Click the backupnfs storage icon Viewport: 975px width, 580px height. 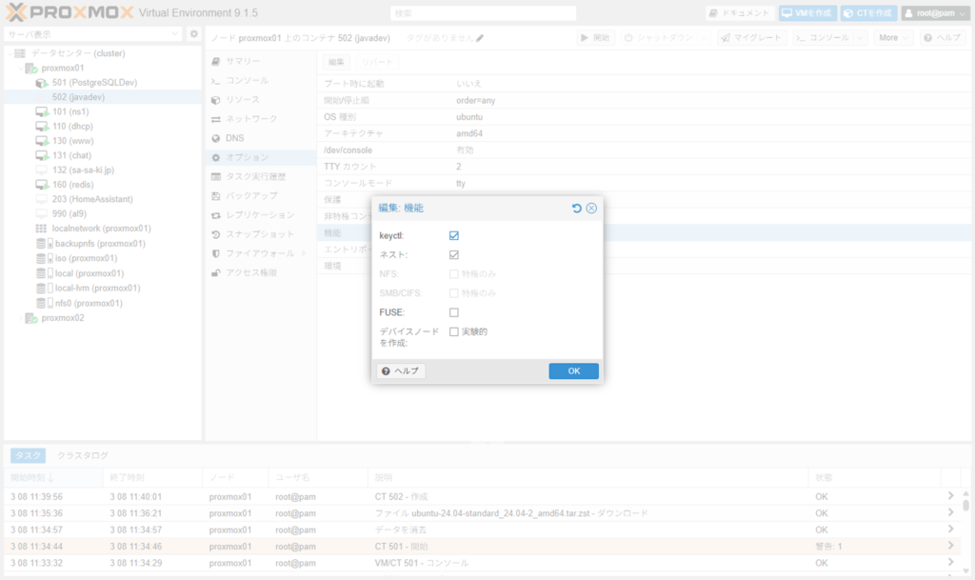click(42, 244)
